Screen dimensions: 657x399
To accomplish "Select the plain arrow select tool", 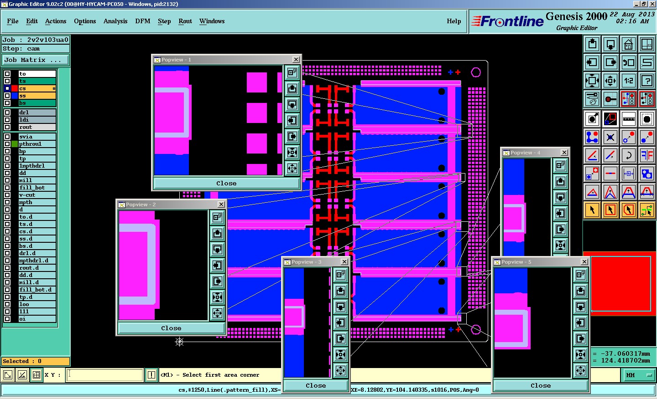I will (592, 210).
